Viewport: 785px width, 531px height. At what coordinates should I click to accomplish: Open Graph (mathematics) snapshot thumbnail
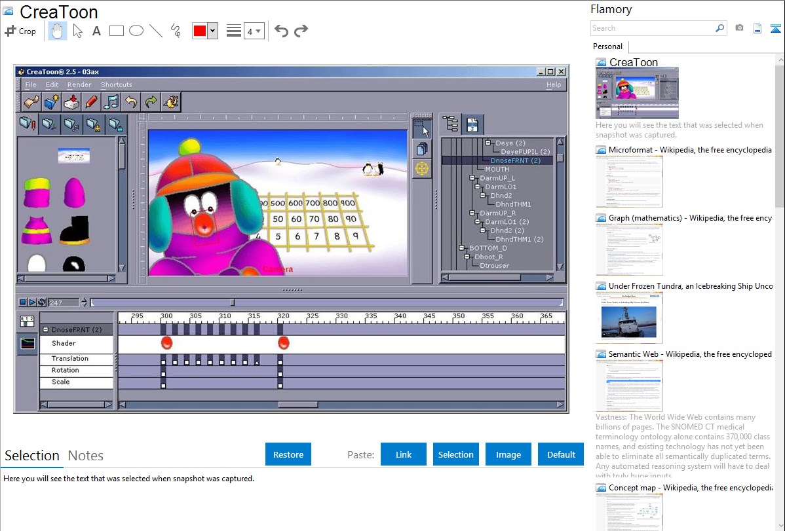[x=629, y=249]
